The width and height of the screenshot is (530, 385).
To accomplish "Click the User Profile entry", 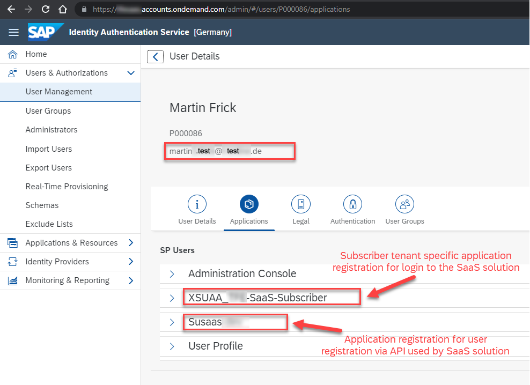I will (x=216, y=346).
